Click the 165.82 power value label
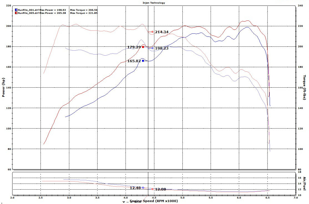Screen dimensions: 309x204 [134, 61]
